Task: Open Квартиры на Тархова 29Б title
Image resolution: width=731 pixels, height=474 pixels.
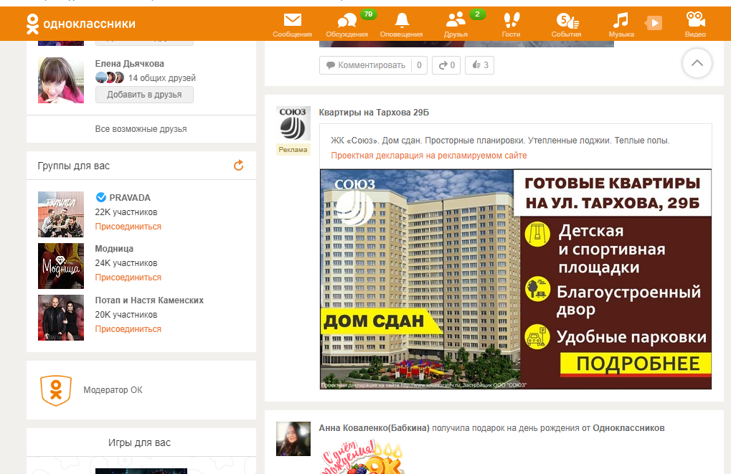Action: (374, 113)
